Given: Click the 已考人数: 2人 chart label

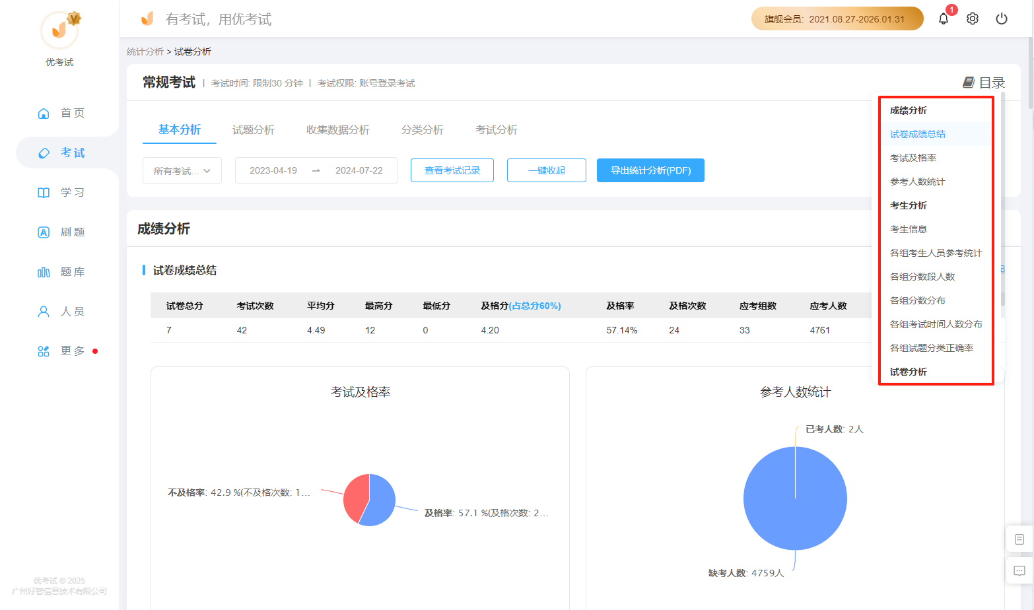Looking at the screenshot, I should pyautogui.click(x=835, y=429).
